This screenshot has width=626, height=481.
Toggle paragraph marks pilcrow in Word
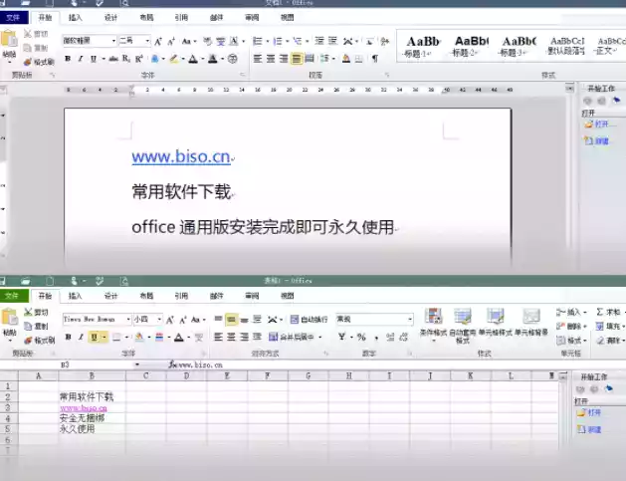pos(374,59)
